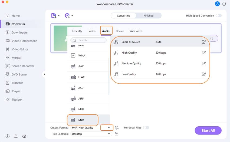Edit the Low Quality preset
This screenshot has width=230, height=142.
[x=204, y=74]
